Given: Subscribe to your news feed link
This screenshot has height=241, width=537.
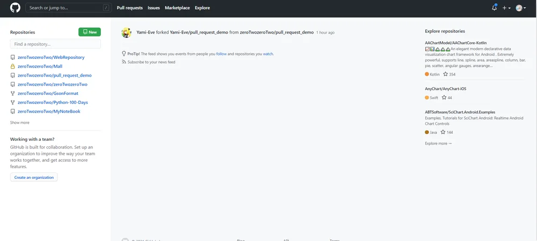Looking at the screenshot, I should tap(151, 62).
